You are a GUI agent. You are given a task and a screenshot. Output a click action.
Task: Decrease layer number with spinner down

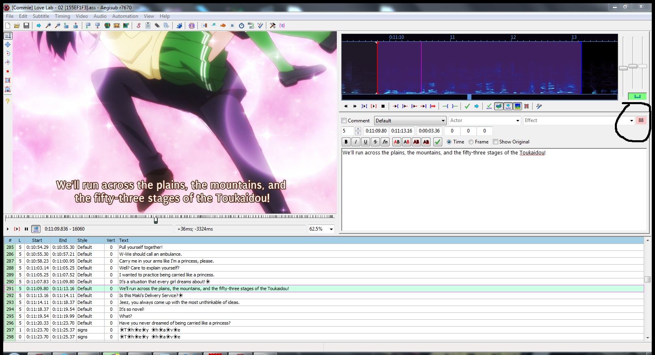(x=358, y=133)
